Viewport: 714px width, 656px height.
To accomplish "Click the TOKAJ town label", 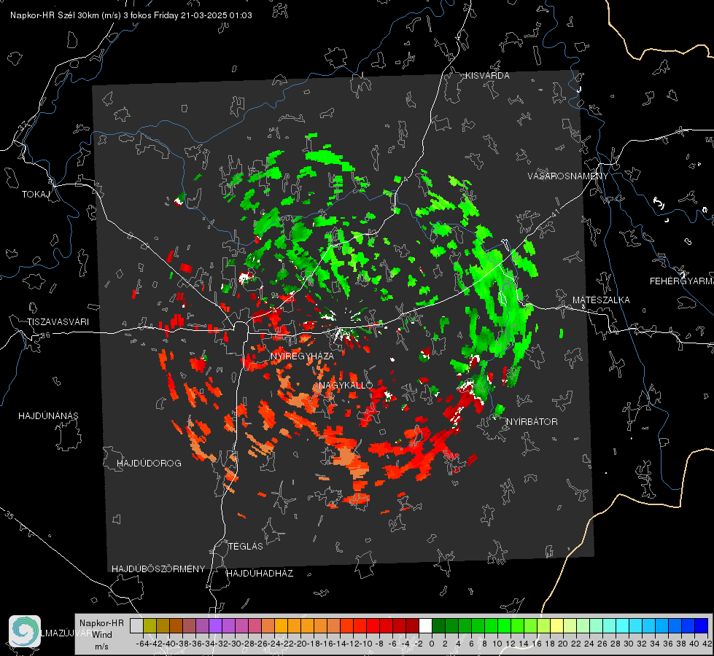I will (x=36, y=195).
